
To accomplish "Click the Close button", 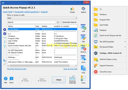I will point(58,80).
